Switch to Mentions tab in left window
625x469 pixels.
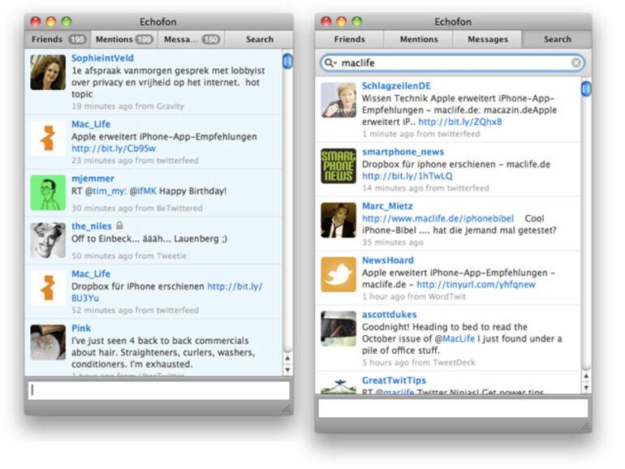pos(124,40)
